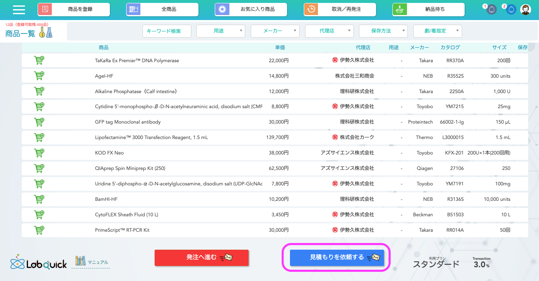539x281 pixels.
Task: Expand the 用途 filter dropdown
Action: tap(221, 31)
